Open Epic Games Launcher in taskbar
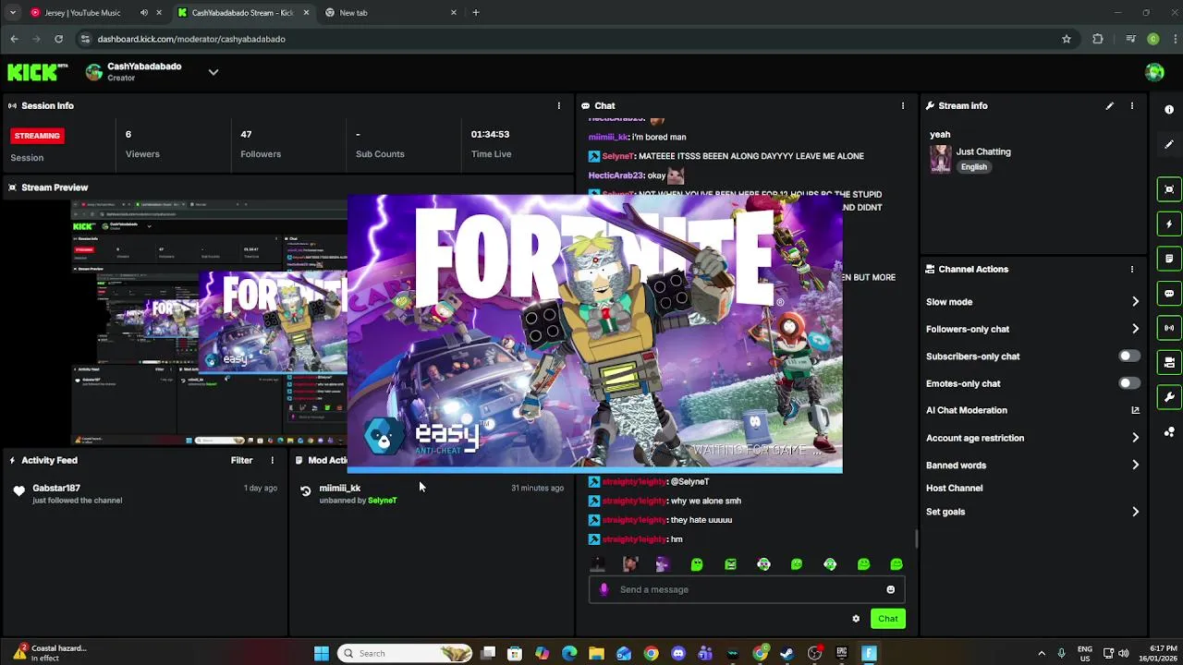The image size is (1183, 665). (842, 653)
